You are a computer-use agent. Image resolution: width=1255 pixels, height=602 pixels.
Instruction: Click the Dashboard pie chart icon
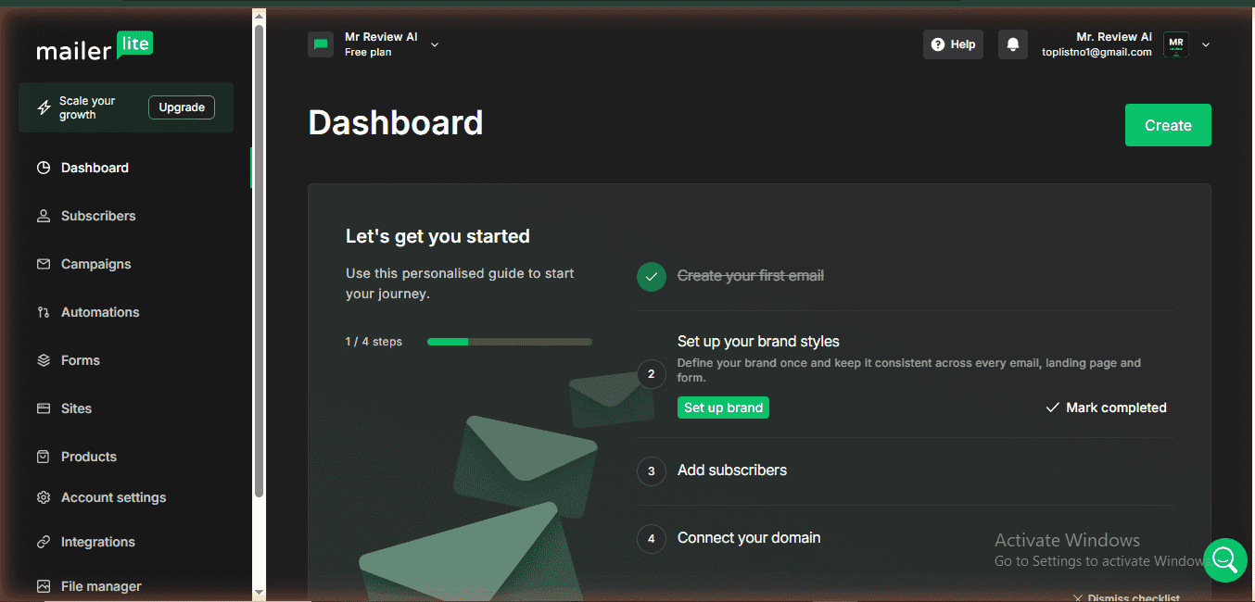coord(44,168)
